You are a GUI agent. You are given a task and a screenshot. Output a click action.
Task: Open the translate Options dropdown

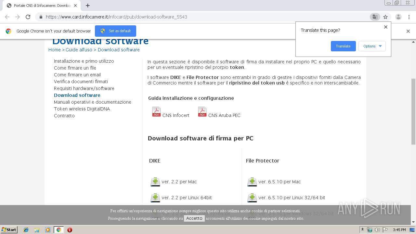click(x=372, y=46)
